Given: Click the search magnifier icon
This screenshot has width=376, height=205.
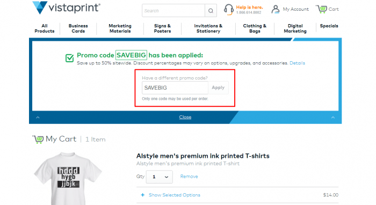Looking at the screenshot, I should (211, 11).
